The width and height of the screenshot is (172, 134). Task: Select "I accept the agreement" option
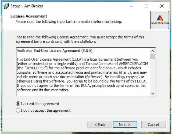click(18, 104)
